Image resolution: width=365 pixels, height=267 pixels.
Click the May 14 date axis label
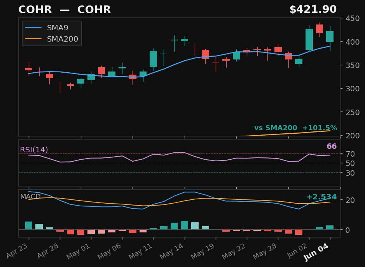click(x=172, y=251)
